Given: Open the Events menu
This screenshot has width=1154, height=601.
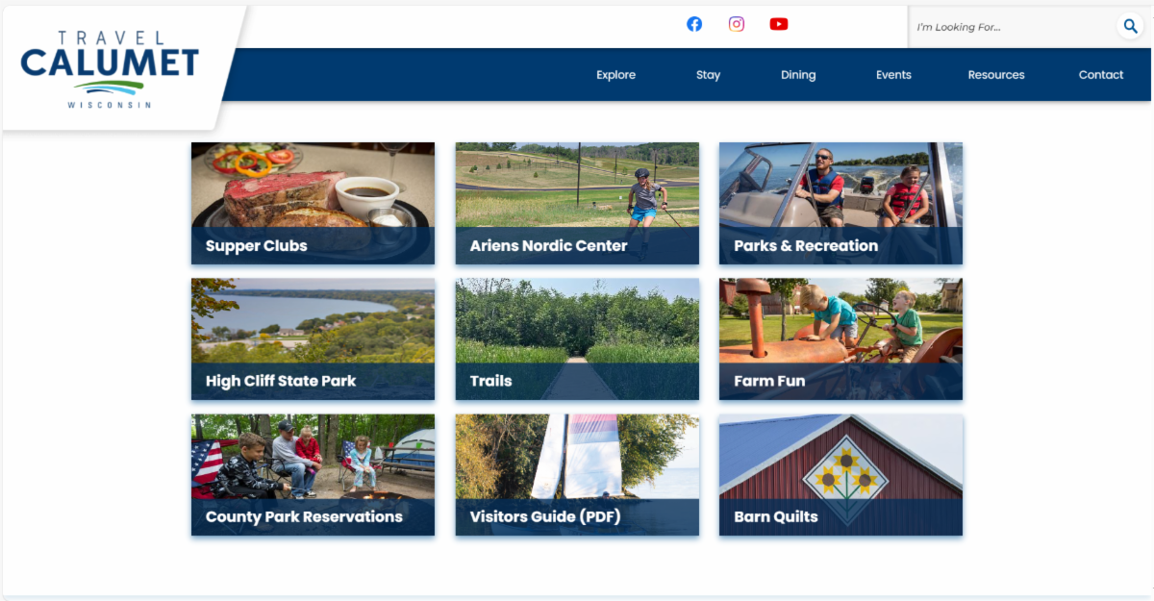Looking at the screenshot, I should click(x=893, y=75).
